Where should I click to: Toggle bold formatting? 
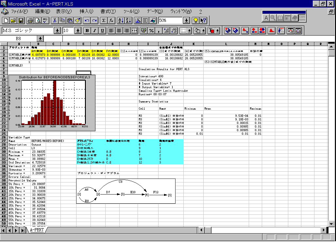(x=87, y=31)
